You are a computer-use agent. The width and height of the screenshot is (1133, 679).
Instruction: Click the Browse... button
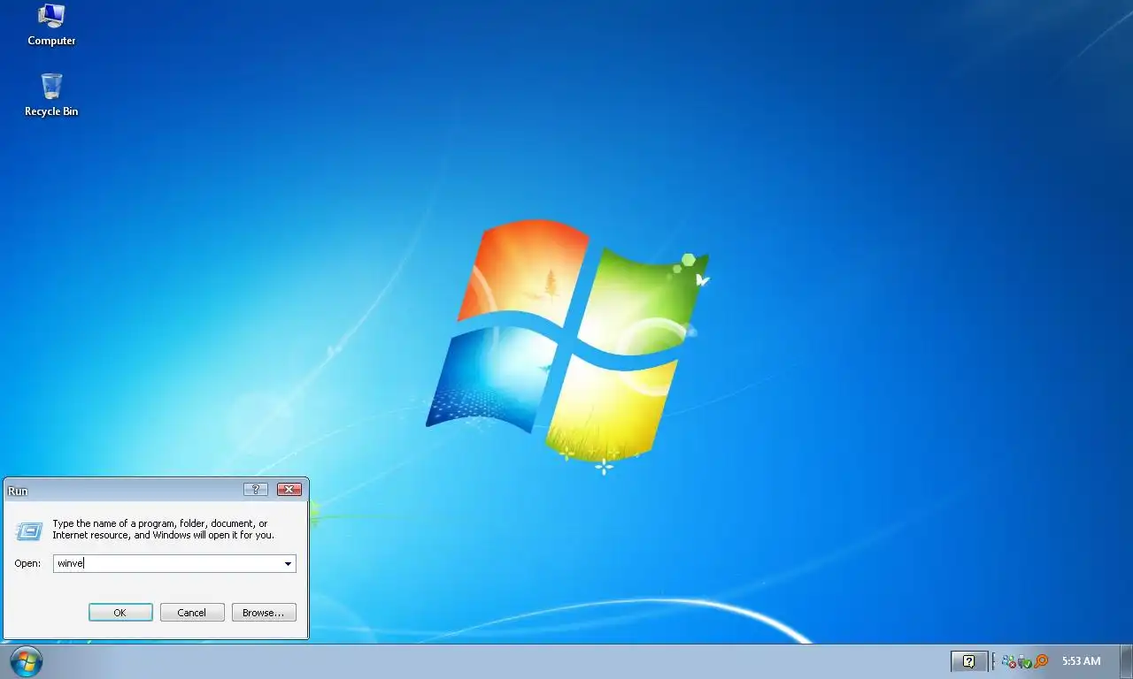pos(264,613)
